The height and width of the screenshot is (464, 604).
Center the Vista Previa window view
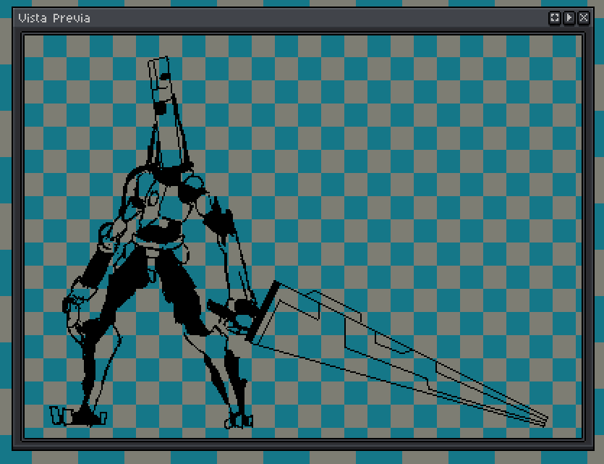pos(555,18)
